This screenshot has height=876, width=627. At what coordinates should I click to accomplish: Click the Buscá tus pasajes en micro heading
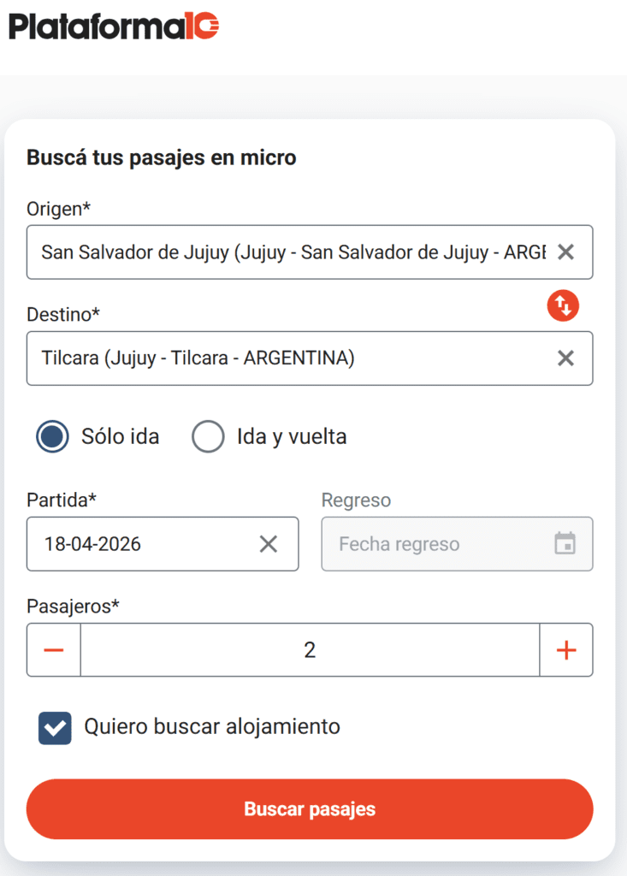click(x=162, y=157)
